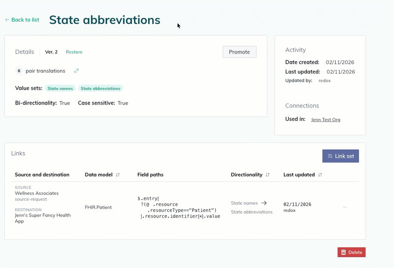Click the Bi-directionality True value
This screenshot has width=394, height=268.
pos(65,103)
